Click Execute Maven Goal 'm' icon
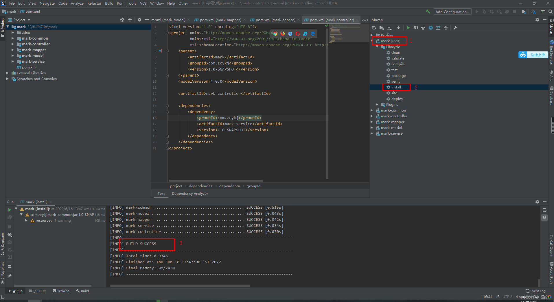Screen dimensions: 554x302 [x=416, y=28]
